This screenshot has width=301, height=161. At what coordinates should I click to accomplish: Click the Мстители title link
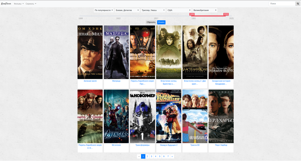pyautogui.click(x=116, y=145)
